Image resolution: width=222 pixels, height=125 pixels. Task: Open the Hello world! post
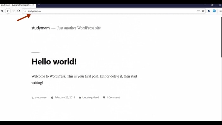pyautogui.click(x=54, y=62)
